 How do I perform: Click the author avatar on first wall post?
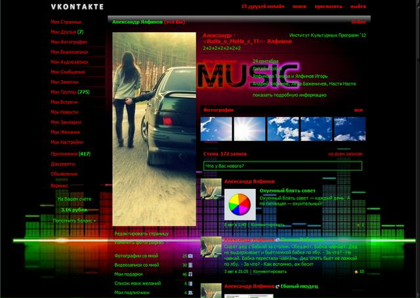tap(211, 189)
